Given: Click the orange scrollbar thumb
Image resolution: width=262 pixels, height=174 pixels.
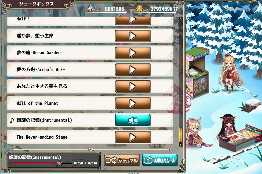Looking at the screenshot, I should 180,135.
